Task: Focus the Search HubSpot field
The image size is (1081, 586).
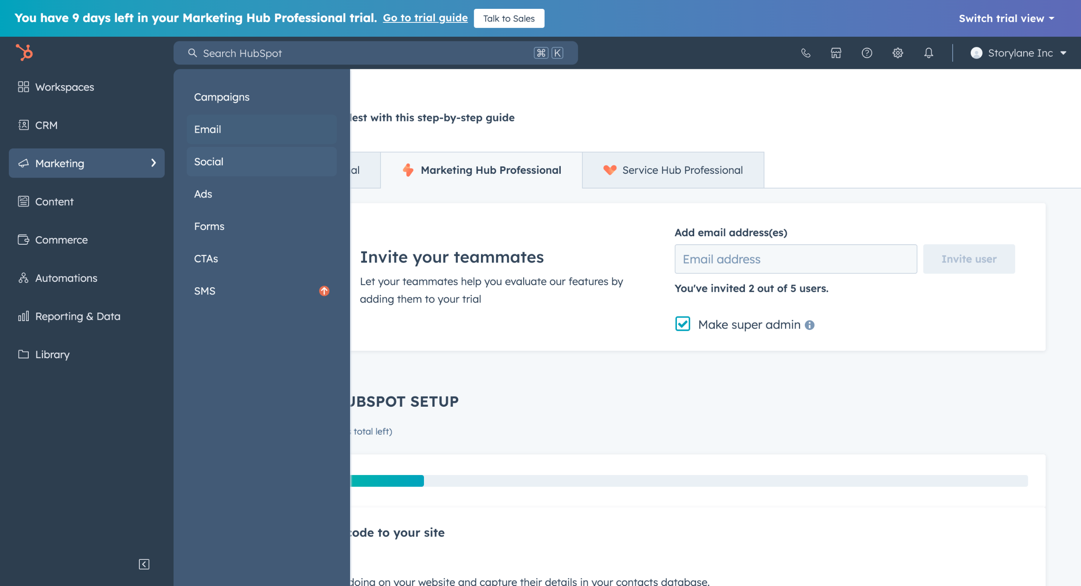Action: (375, 53)
